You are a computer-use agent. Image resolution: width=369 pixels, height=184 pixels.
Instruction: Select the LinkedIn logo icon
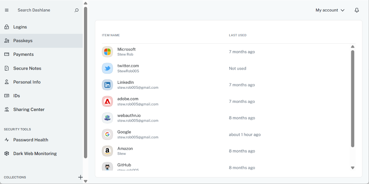[x=107, y=85]
